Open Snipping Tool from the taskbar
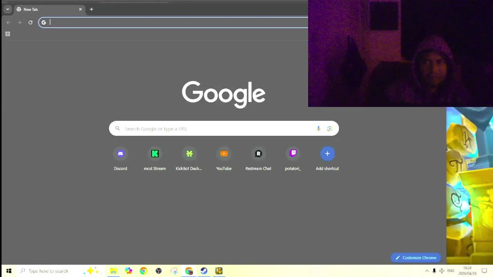The image size is (493, 277). coord(174,271)
